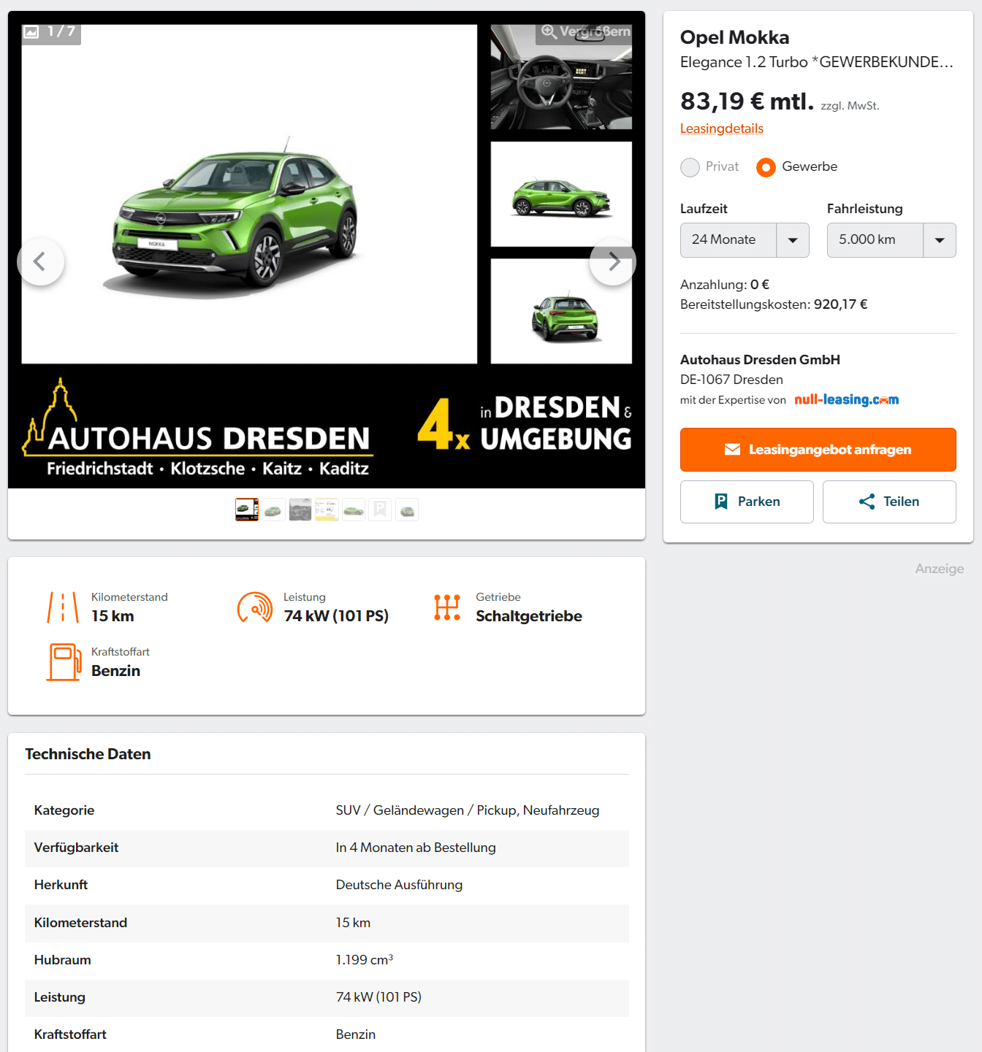Viewport: 982px width, 1052px height.
Task: Select the first thumbnail in gallery strip
Action: 247,510
